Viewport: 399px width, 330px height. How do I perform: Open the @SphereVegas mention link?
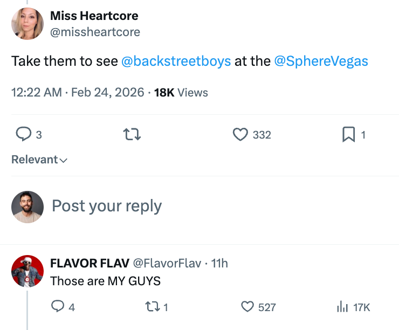click(x=321, y=61)
